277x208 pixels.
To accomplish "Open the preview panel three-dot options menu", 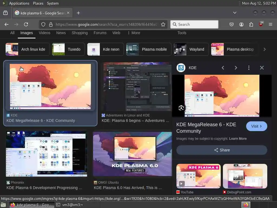I will pyautogui.click(x=249, y=68).
